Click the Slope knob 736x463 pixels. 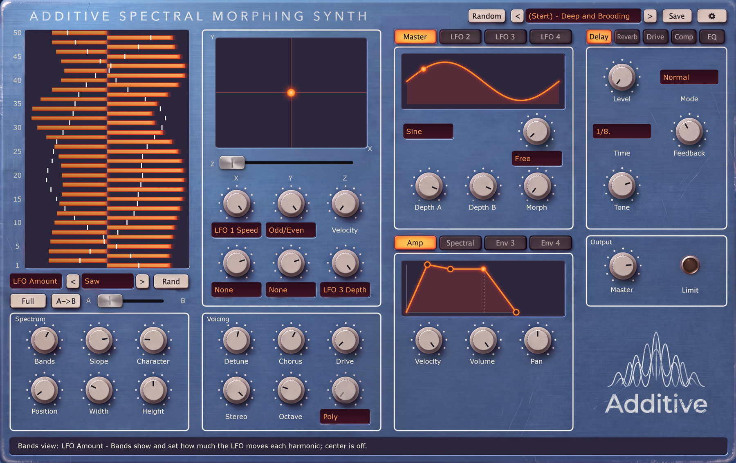(99, 340)
